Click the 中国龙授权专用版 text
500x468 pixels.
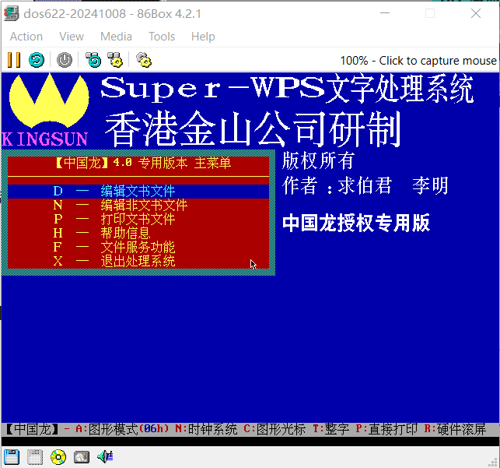click(356, 223)
